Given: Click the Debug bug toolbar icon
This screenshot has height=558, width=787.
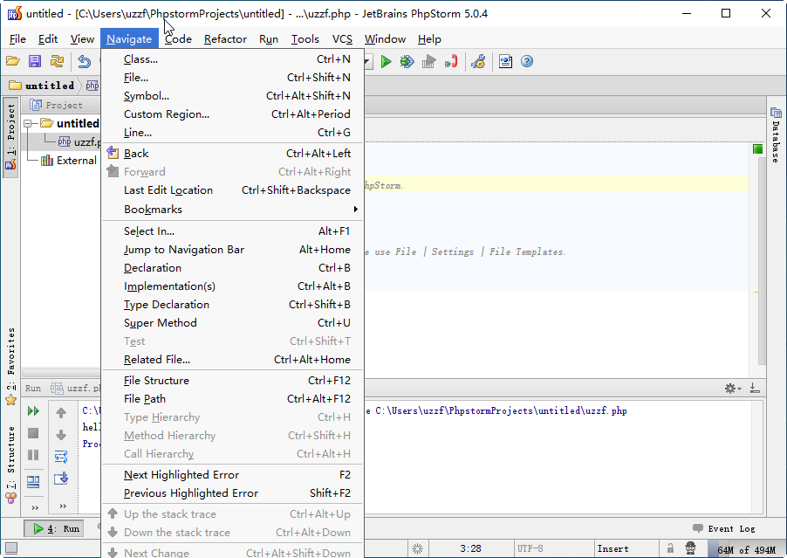Looking at the screenshot, I should click(x=407, y=61).
